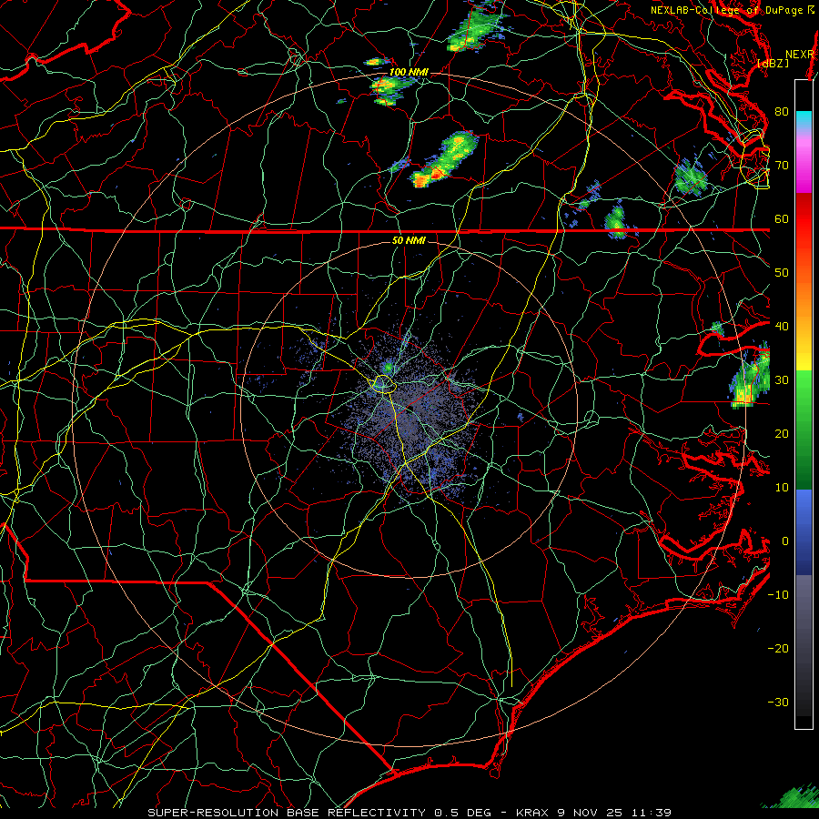Click the 40 value on the dBZ scale
Viewport: 819px width, 819px height.
782,326
